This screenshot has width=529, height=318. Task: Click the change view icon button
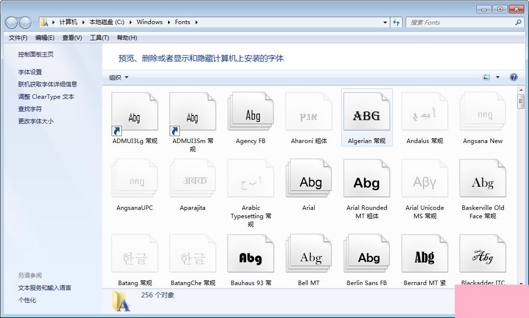click(486, 77)
